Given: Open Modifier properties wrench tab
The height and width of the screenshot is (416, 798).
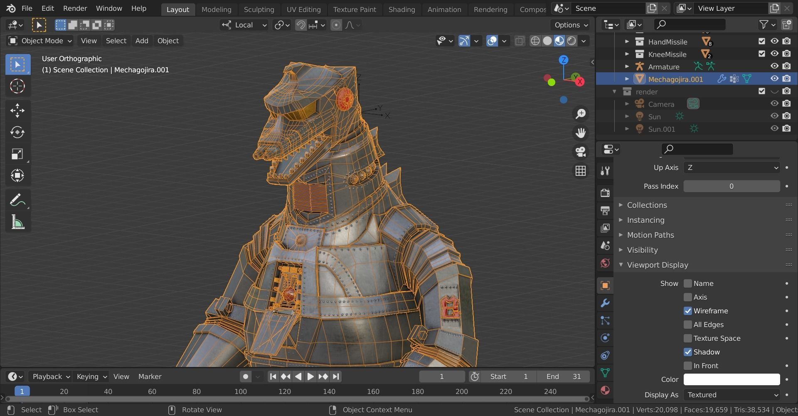Looking at the screenshot, I should pyautogui.click(x=605, y=303).
